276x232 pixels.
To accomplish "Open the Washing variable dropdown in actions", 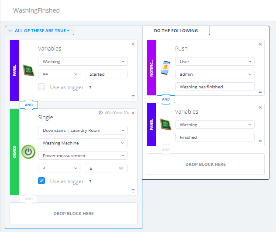I will [x=215, y=124].
